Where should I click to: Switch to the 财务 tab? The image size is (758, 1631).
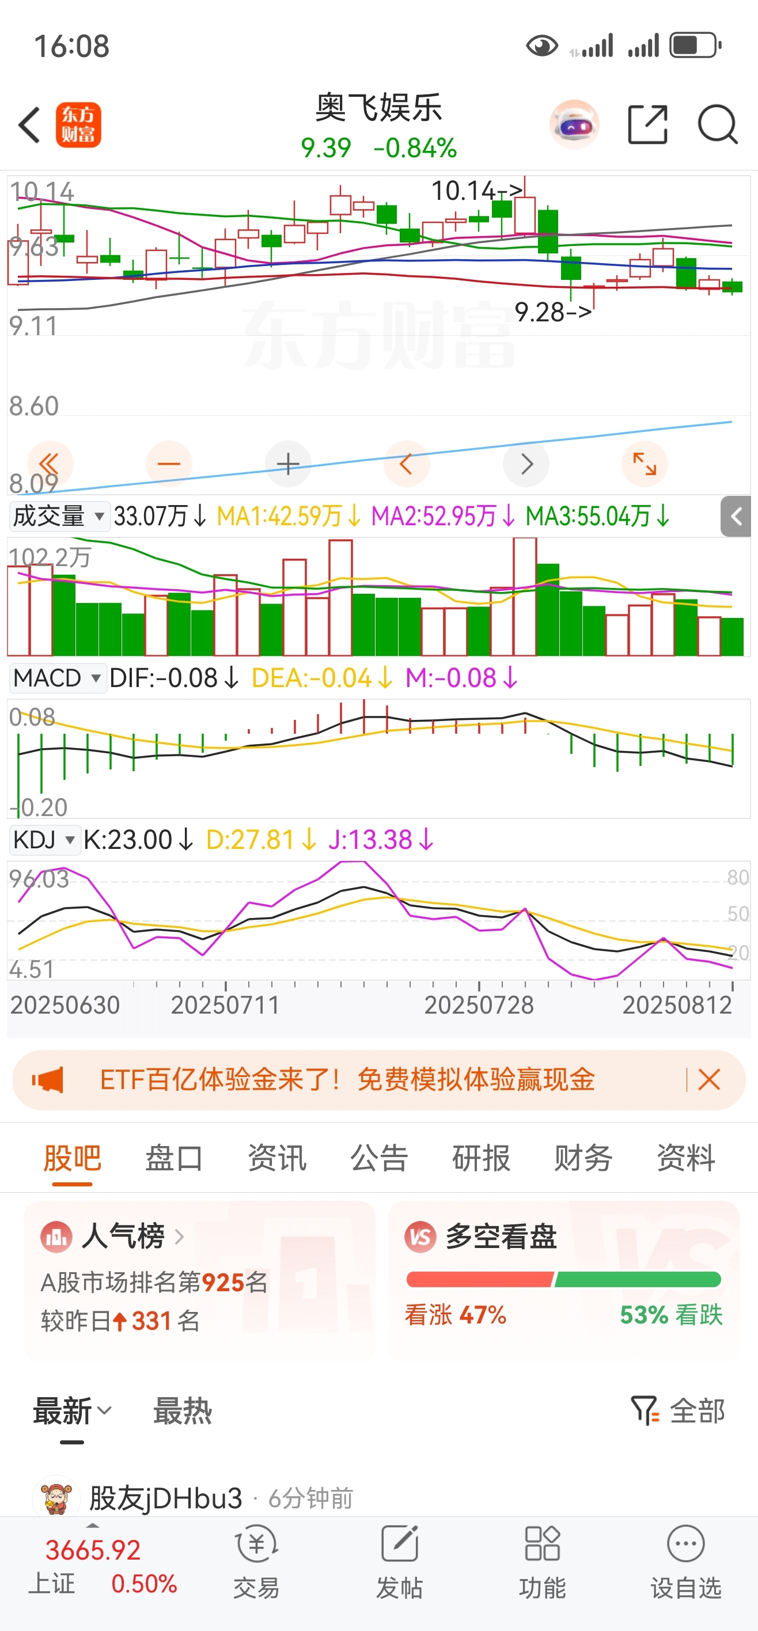coord(583,1158)
